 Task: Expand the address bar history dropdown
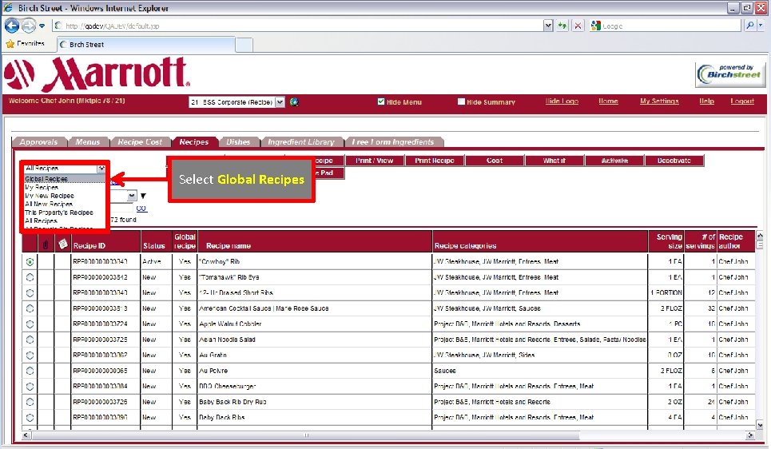tap(548, 26)
